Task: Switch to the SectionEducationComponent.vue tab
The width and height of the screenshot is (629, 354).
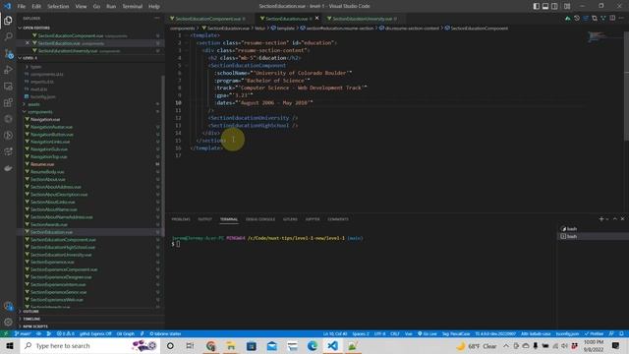Action: pyautogui.click(x=207, y=19)
